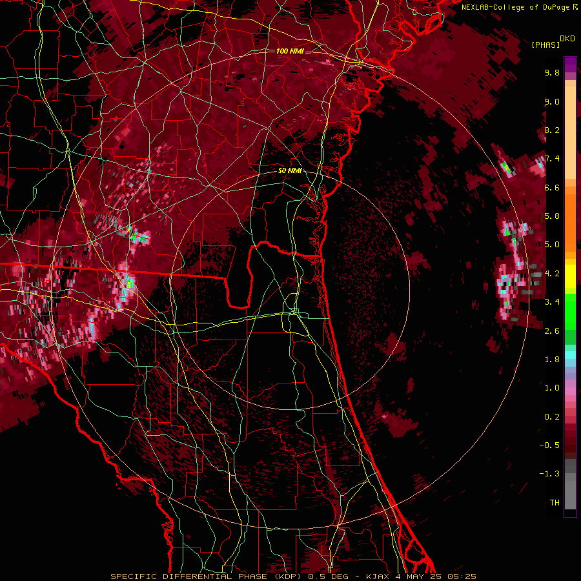Viewport: 581px width, 581px height.
Task: Pick the pale peach segment of the color bar
Action: pos(570,134)
